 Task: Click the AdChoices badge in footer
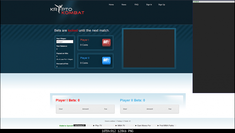coord(79,125)
